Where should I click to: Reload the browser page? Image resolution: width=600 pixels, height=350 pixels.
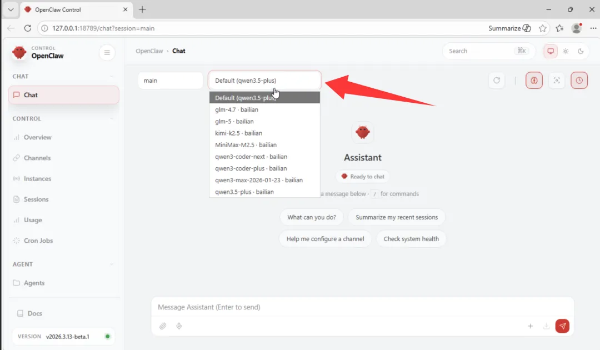pos(28,28)
